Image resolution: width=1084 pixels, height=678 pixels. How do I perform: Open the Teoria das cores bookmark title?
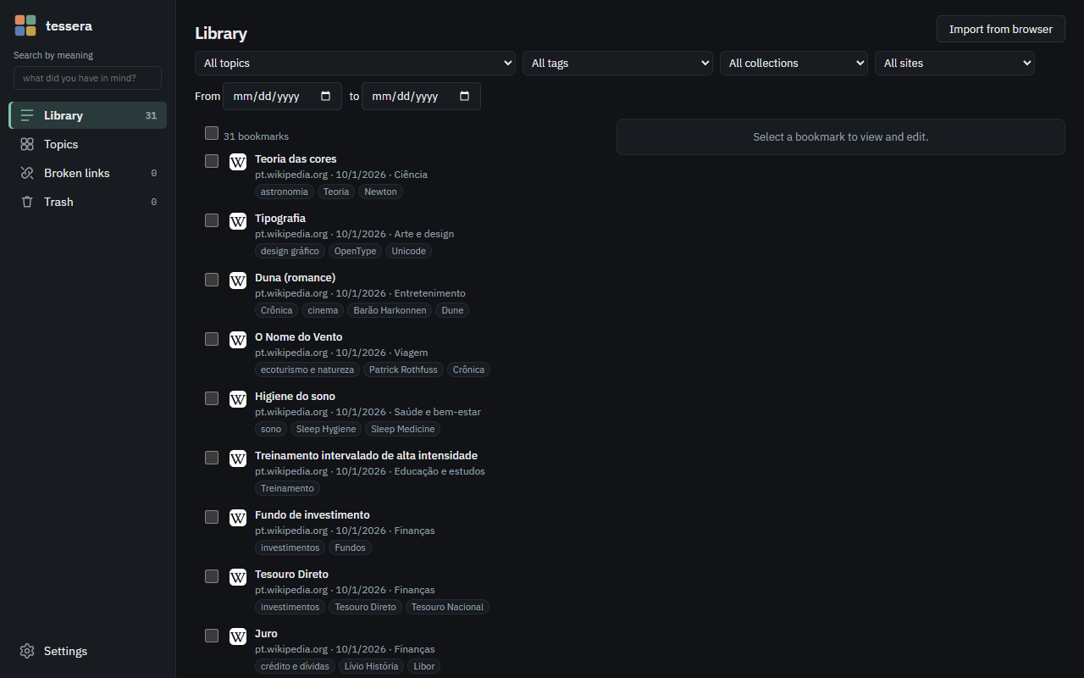[x=296, y=158]
